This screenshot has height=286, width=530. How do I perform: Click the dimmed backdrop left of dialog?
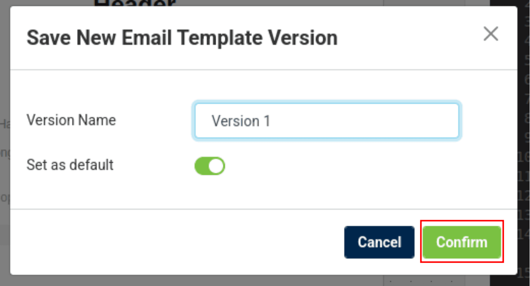point(4,143)
